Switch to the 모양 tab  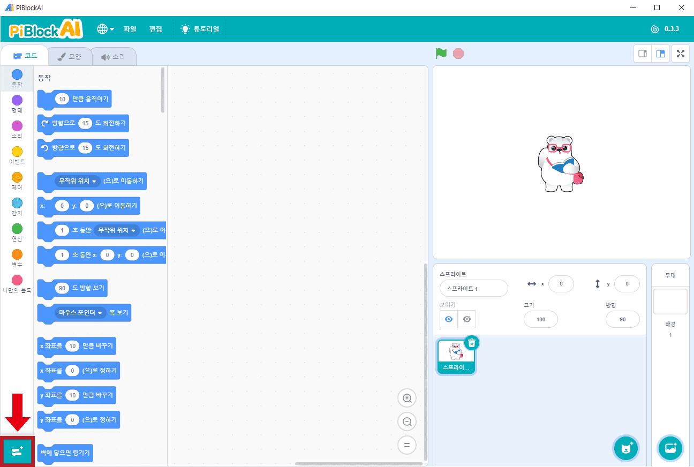click(70, 56)
